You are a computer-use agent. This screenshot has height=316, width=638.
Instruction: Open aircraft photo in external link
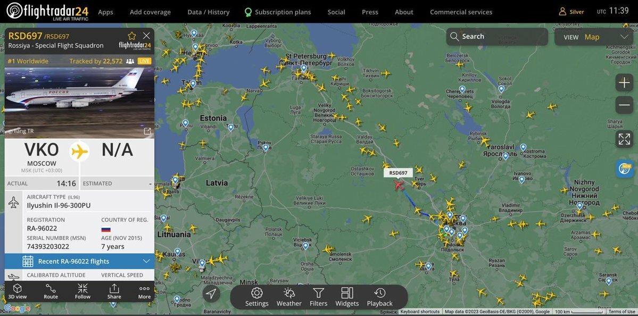(147, 131)
